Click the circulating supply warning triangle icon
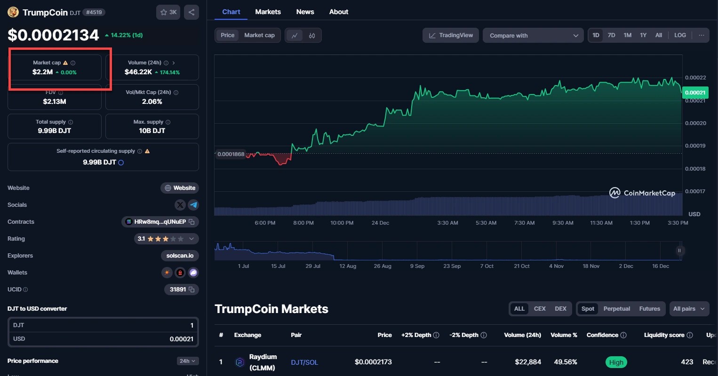718x376 pixels. click(147, 151)
